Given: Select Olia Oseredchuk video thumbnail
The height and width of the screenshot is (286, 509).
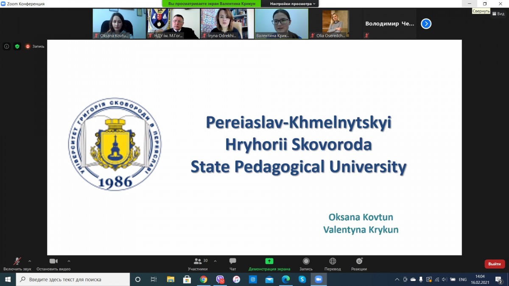Looking at the screenshot, I should click(x=336, y=24).
